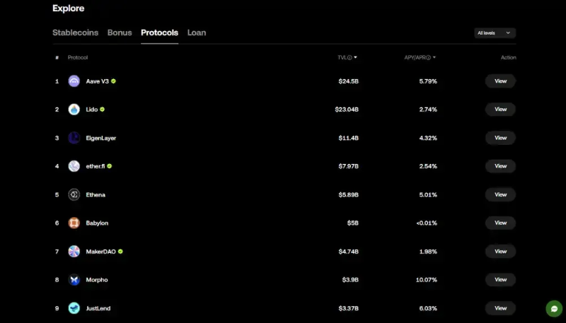Open the green chat support bubble

point(555,309)
